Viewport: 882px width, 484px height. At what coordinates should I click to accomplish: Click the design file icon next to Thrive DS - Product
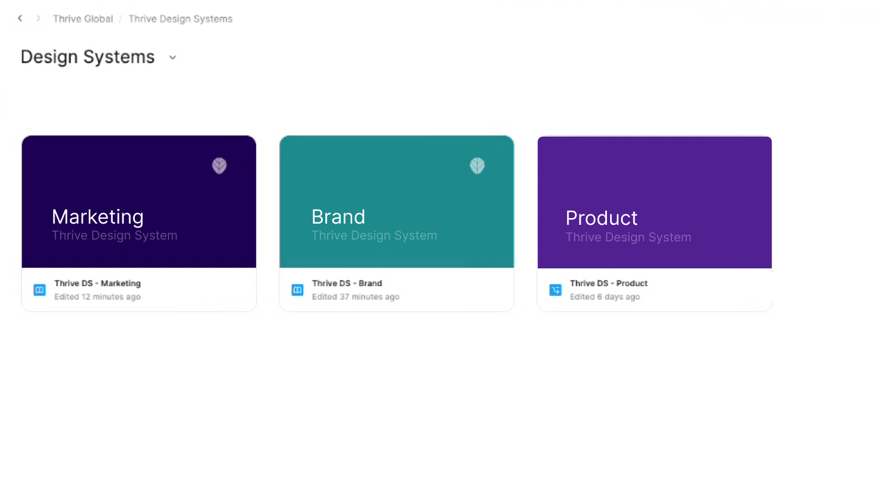555,290
